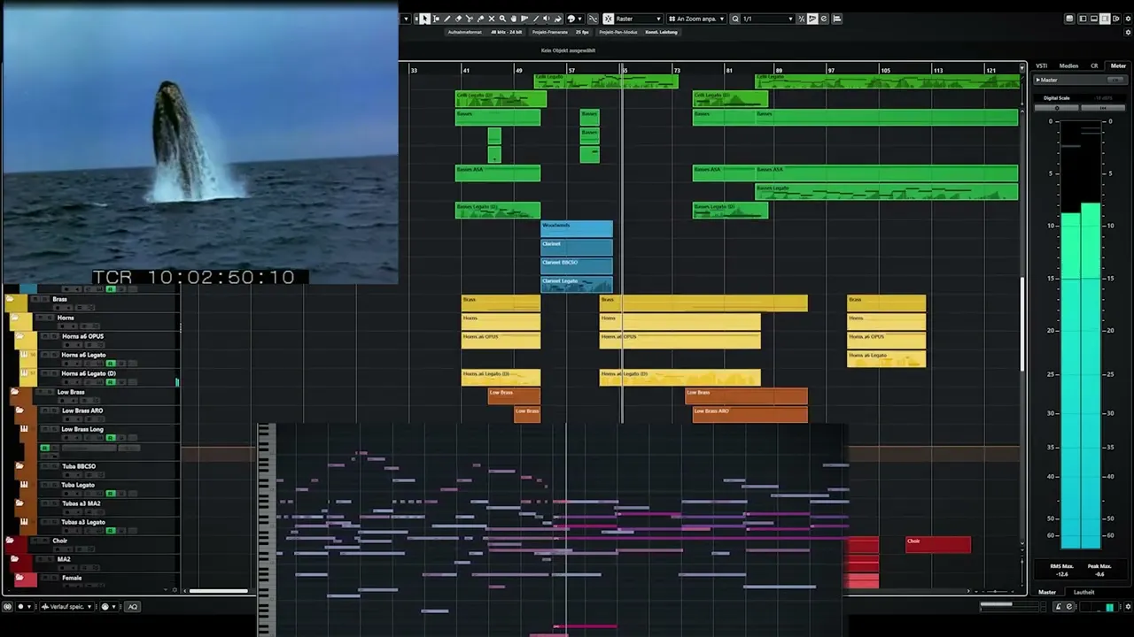Select the red Choir clip
1134x637 pixels.
coord(938,545)
